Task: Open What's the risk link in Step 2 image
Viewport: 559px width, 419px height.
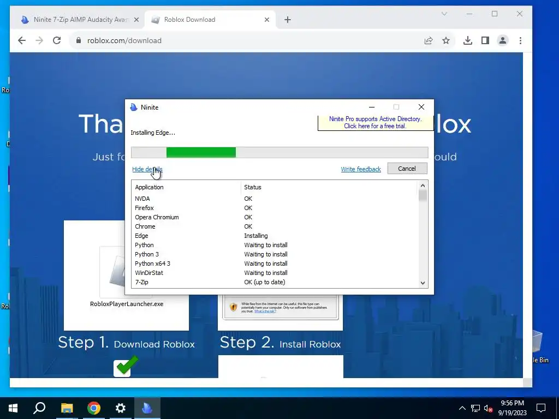Action: (265, 311)
